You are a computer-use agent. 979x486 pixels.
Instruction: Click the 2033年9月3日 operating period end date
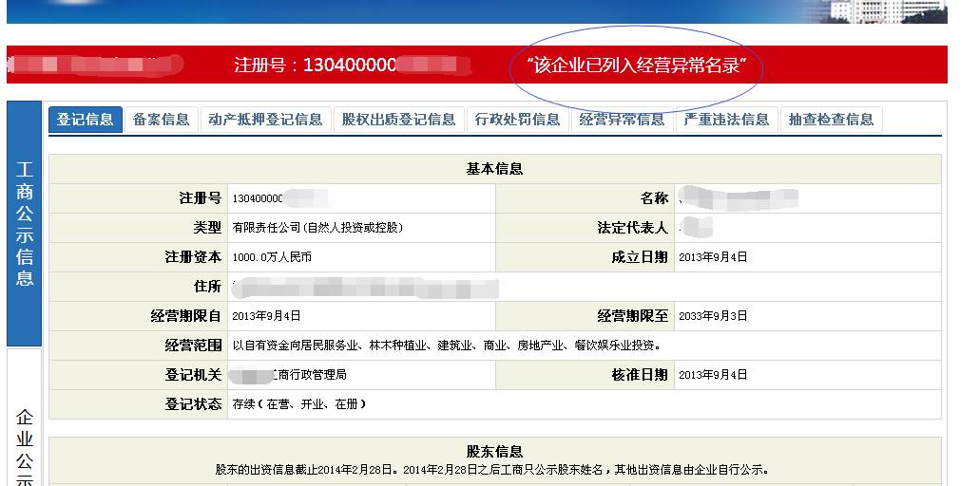(712, 316)
